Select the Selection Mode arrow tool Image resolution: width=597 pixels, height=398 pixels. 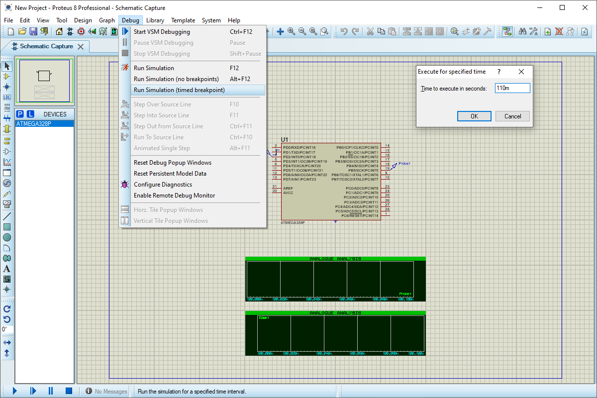(7, 66)
